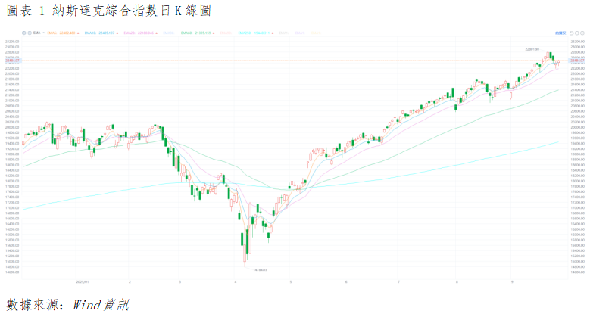Click the red marker next to EMA60 value
This screenshot has width=590, height=314.
pyautogui.click(x=213, y=33)
